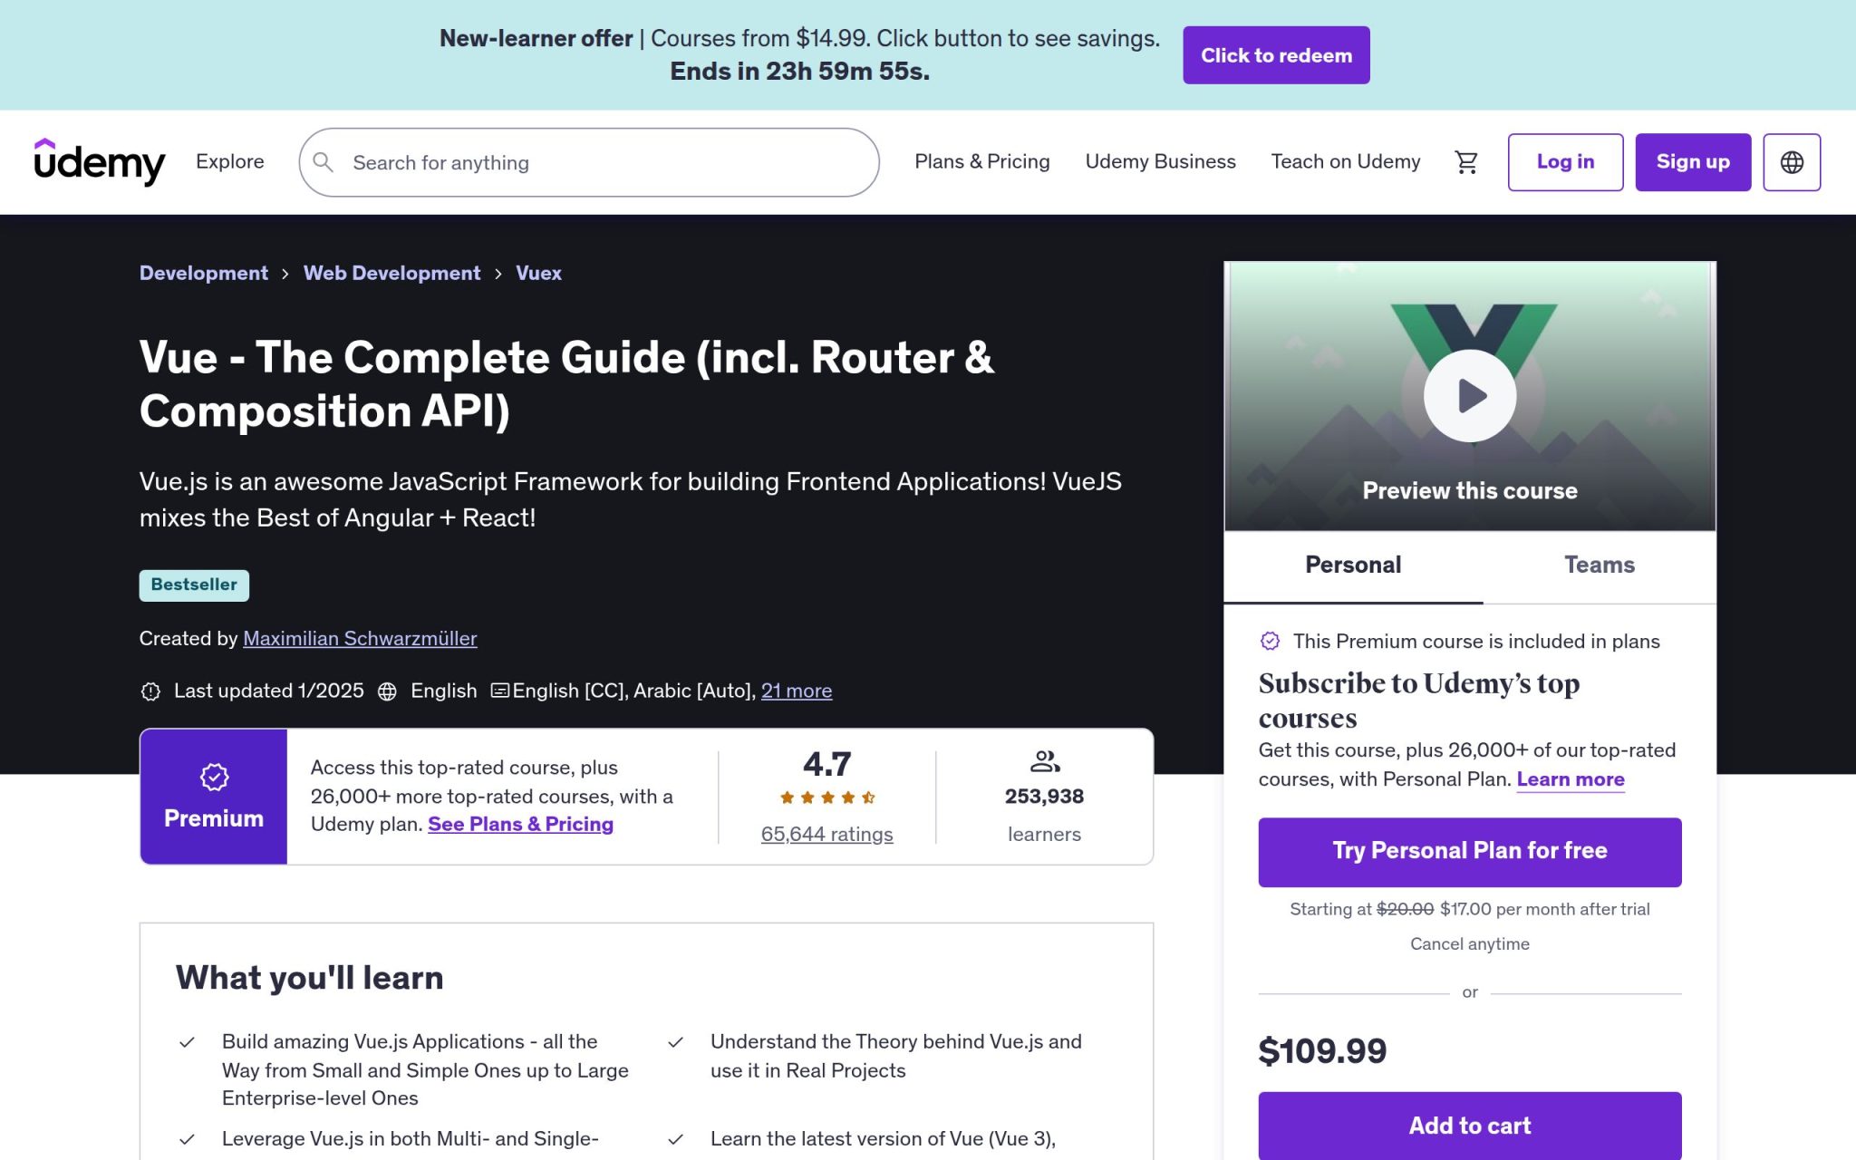Click the learners people icon

(x=1045, y=760)
